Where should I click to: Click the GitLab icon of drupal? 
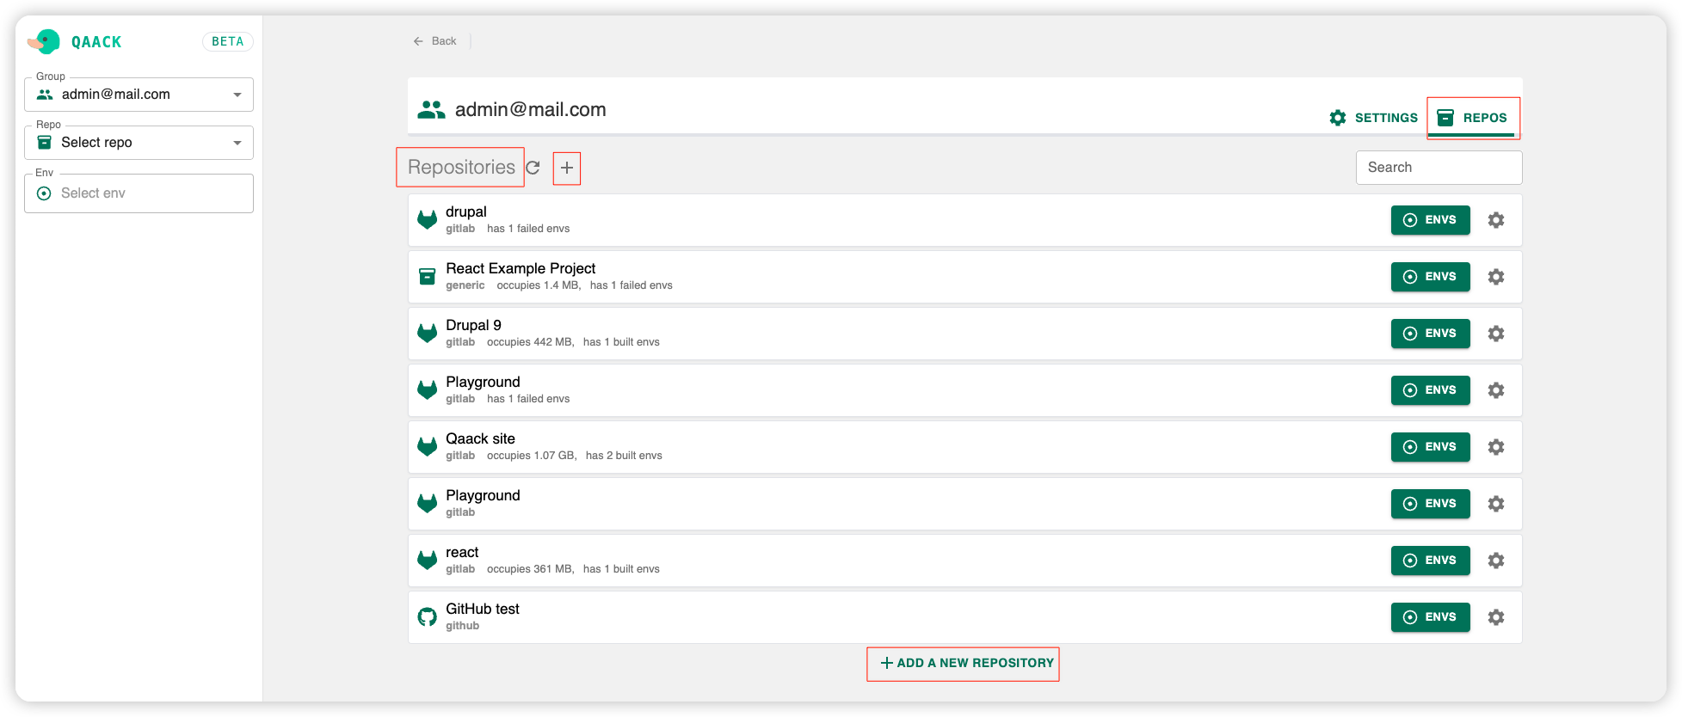click(x=427, y=220)
